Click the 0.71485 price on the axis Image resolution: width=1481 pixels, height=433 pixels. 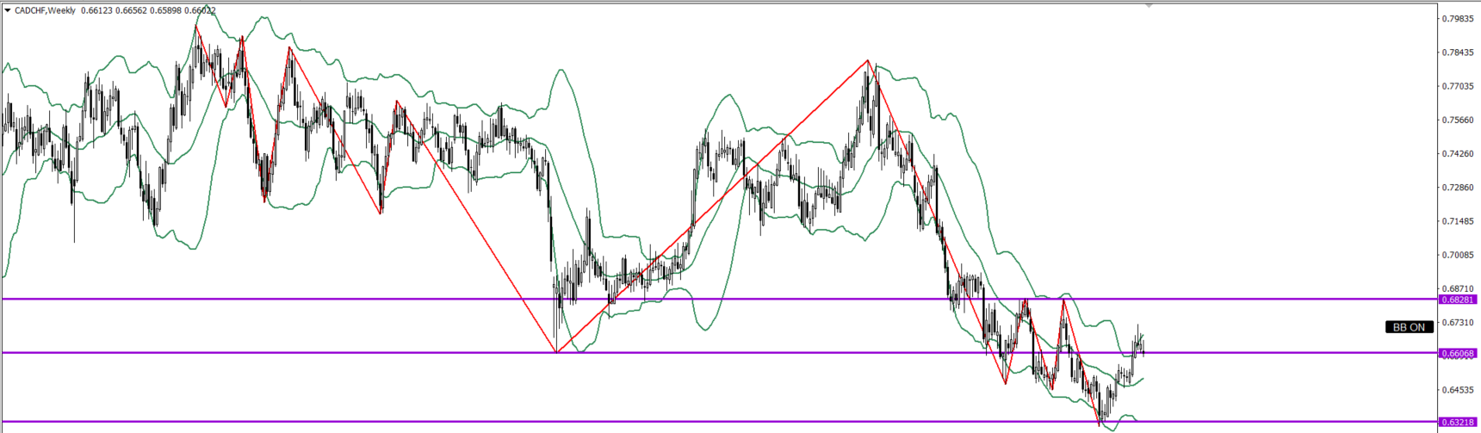(x=1458, y=221)
